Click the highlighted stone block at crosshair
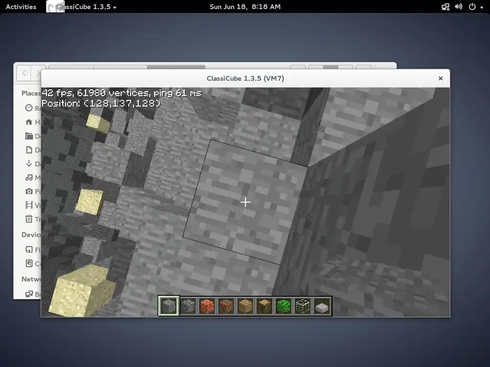This screenshot has width=490, height=367. (x=245, y=202)
